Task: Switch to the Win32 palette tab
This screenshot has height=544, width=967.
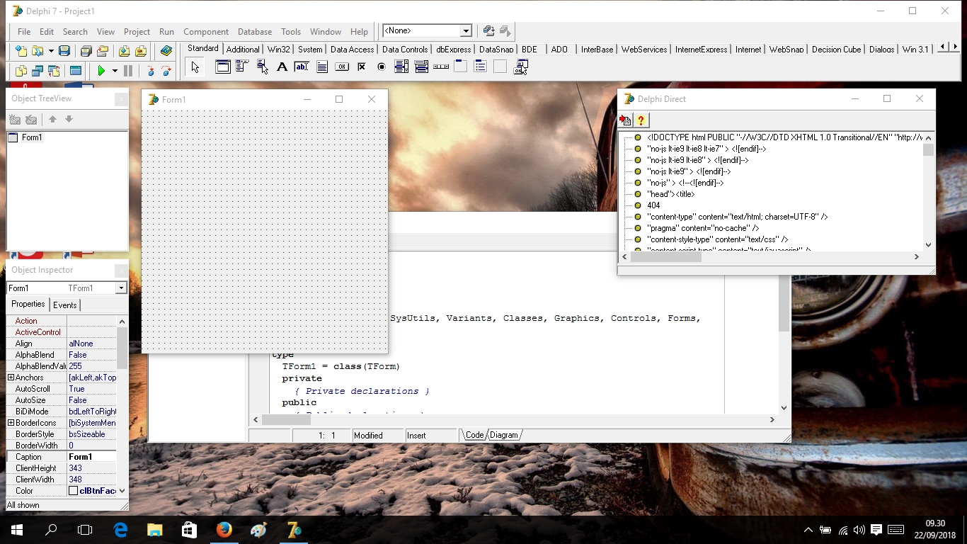Action: [x=278, y=50]
